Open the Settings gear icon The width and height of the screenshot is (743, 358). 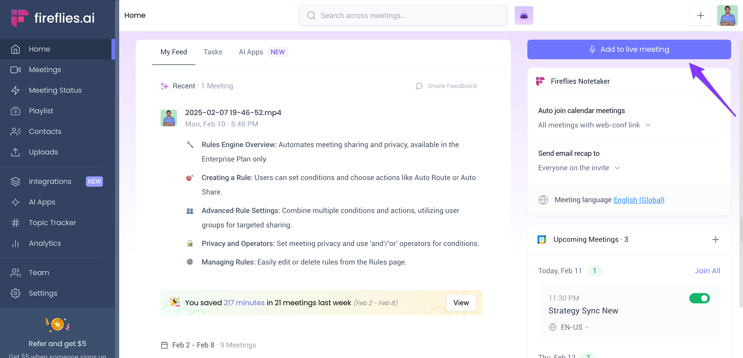[x=15, y=293]
